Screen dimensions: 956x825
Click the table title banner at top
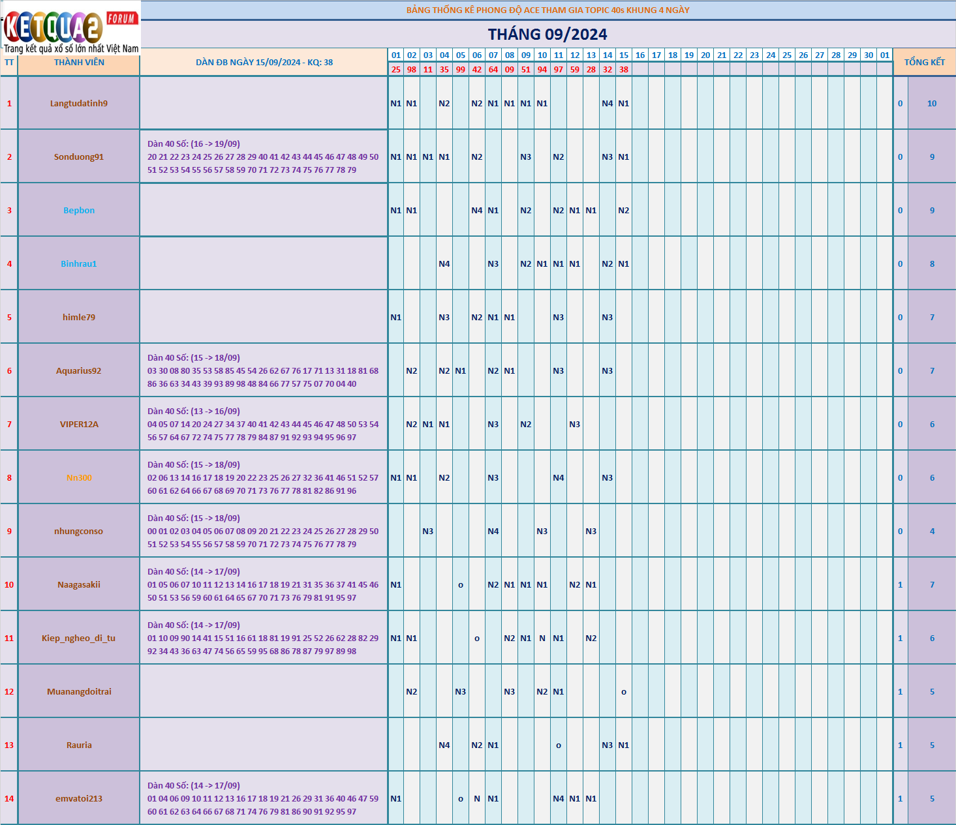click(x=547, y=10)
